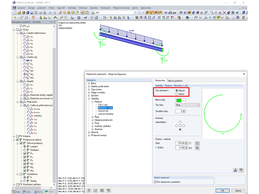Select Liniové momenty tree item
The width and height of the screenshot is (259, 194).
coord(106,114)
